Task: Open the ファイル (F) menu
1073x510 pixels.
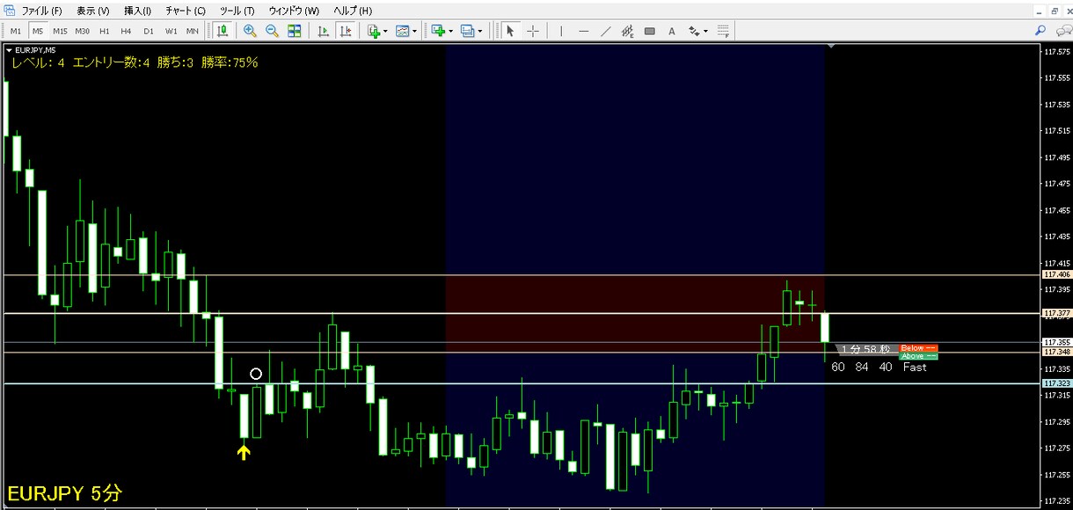Action: pyautogui.click(x=41, y=11)
